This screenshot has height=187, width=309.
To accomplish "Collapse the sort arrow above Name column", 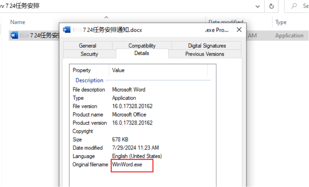I will tap(106, 17).
